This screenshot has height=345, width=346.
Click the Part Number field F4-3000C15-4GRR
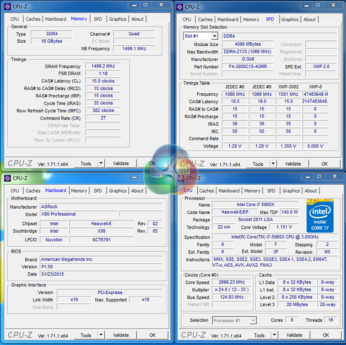point(248,66)
